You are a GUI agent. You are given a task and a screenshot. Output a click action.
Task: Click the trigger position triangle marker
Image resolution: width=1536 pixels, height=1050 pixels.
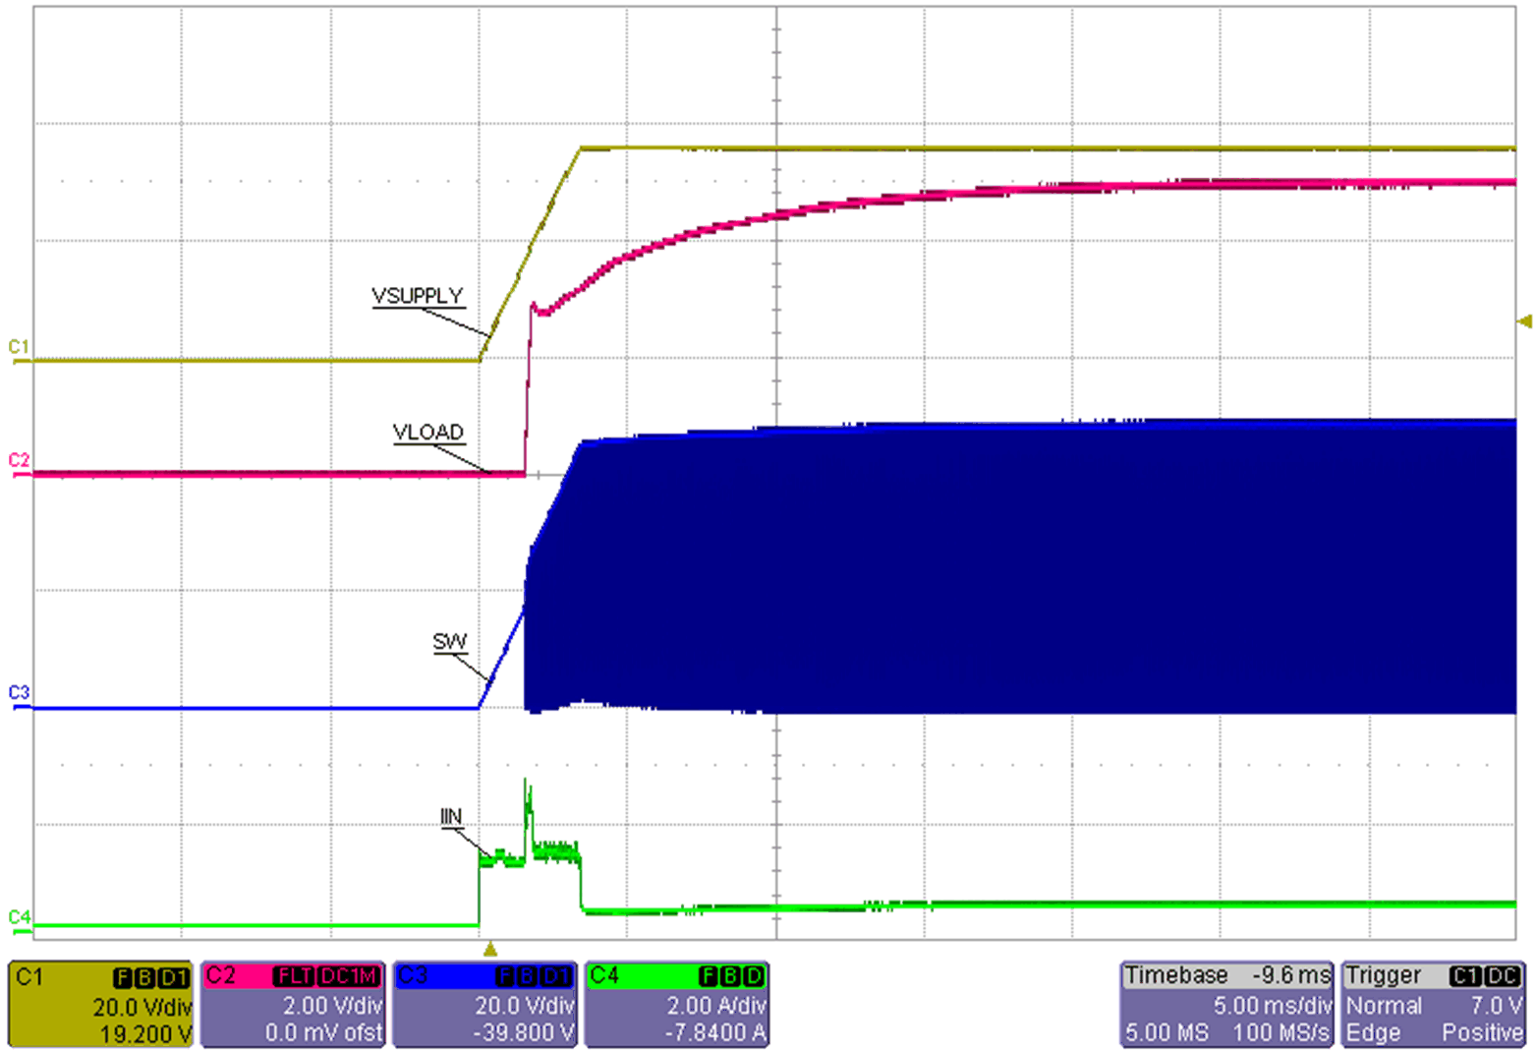pos(489,949)
